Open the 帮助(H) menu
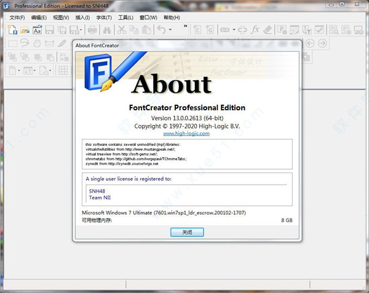The height and width of the screenshot is (293, 369). coord(172,18)
